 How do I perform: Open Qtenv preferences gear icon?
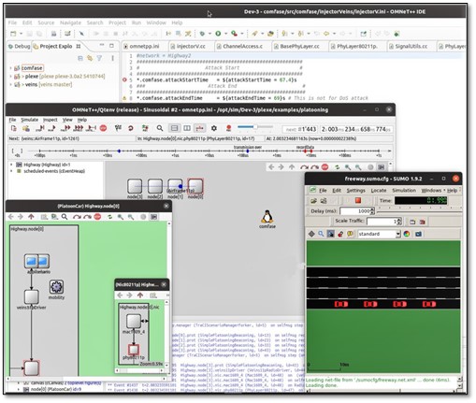(x=214, y=128)
